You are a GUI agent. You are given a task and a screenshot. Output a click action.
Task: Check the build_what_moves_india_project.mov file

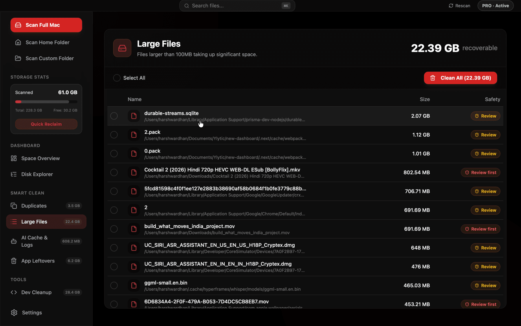[114, 229]
